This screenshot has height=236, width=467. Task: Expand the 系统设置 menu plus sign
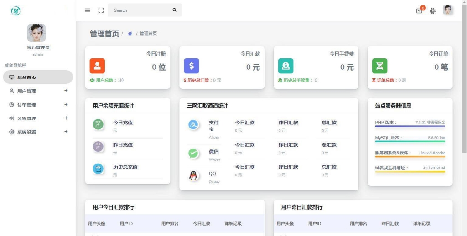click(66, 132)
